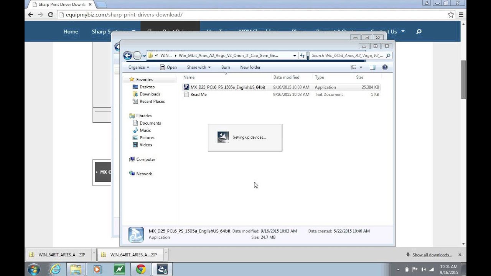Screen dimensions: 491x276
Task: Open Sharp Systems website menu
Action: [x=114, y=31]
